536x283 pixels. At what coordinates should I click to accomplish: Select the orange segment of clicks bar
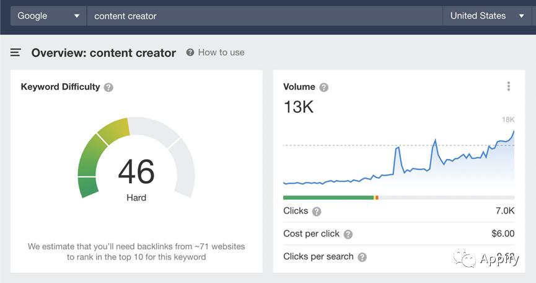tap(377, 197)
